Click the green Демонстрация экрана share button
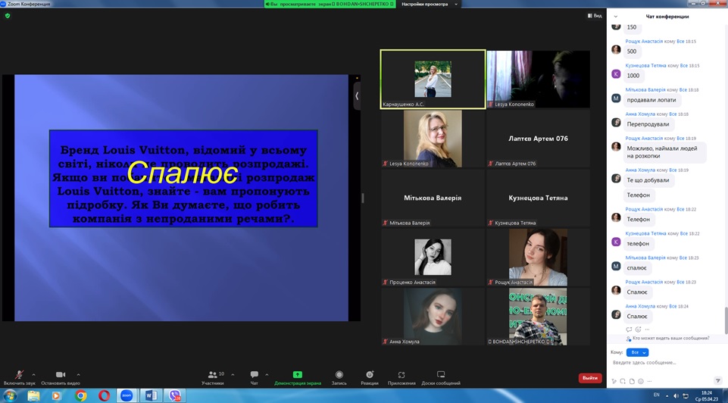Viewport: 728px width, 403px height. 298,377
